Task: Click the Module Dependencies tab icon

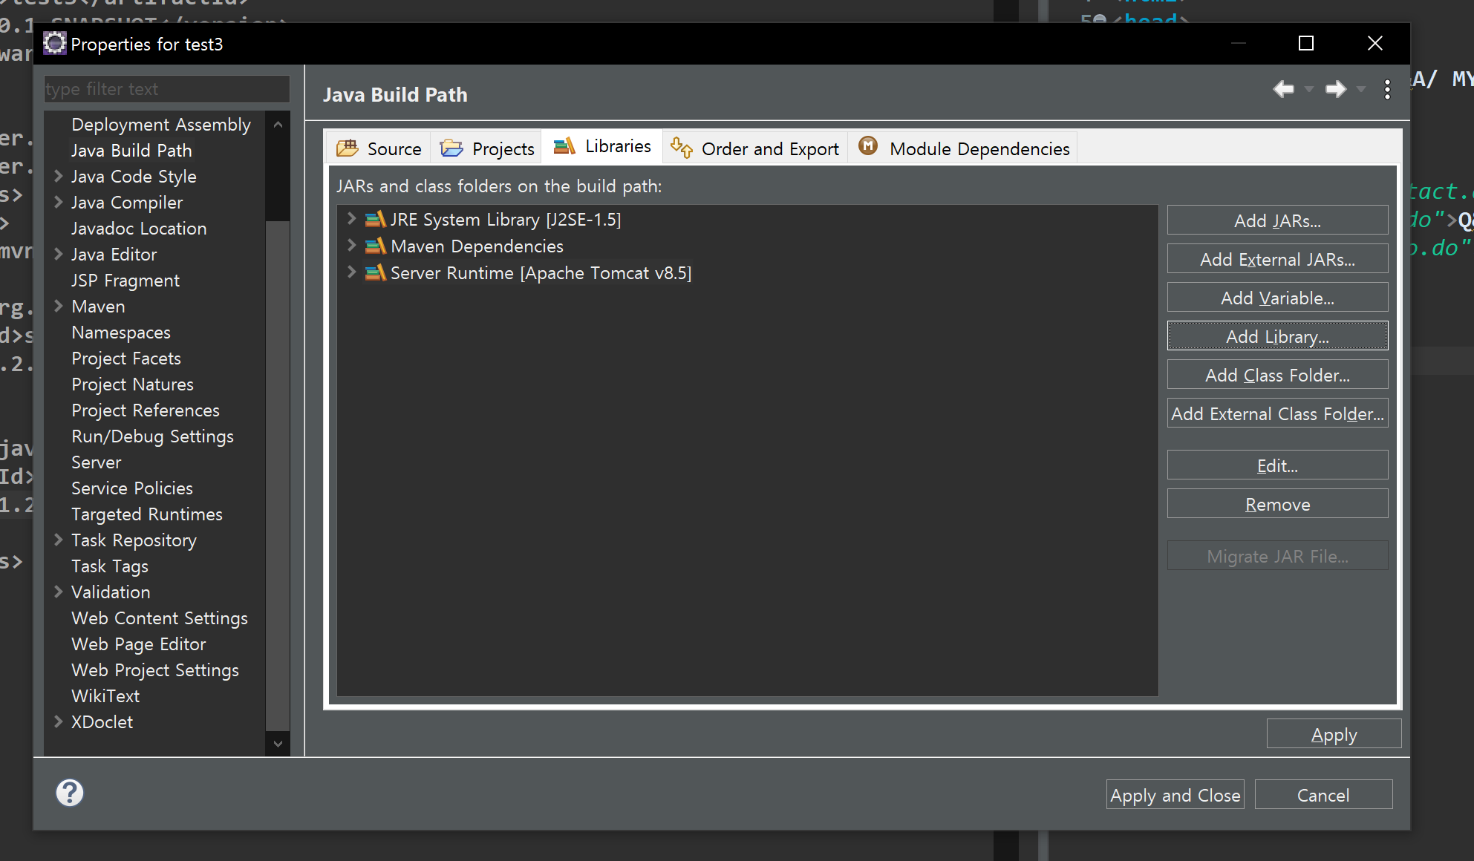Action: pos(868,146)
